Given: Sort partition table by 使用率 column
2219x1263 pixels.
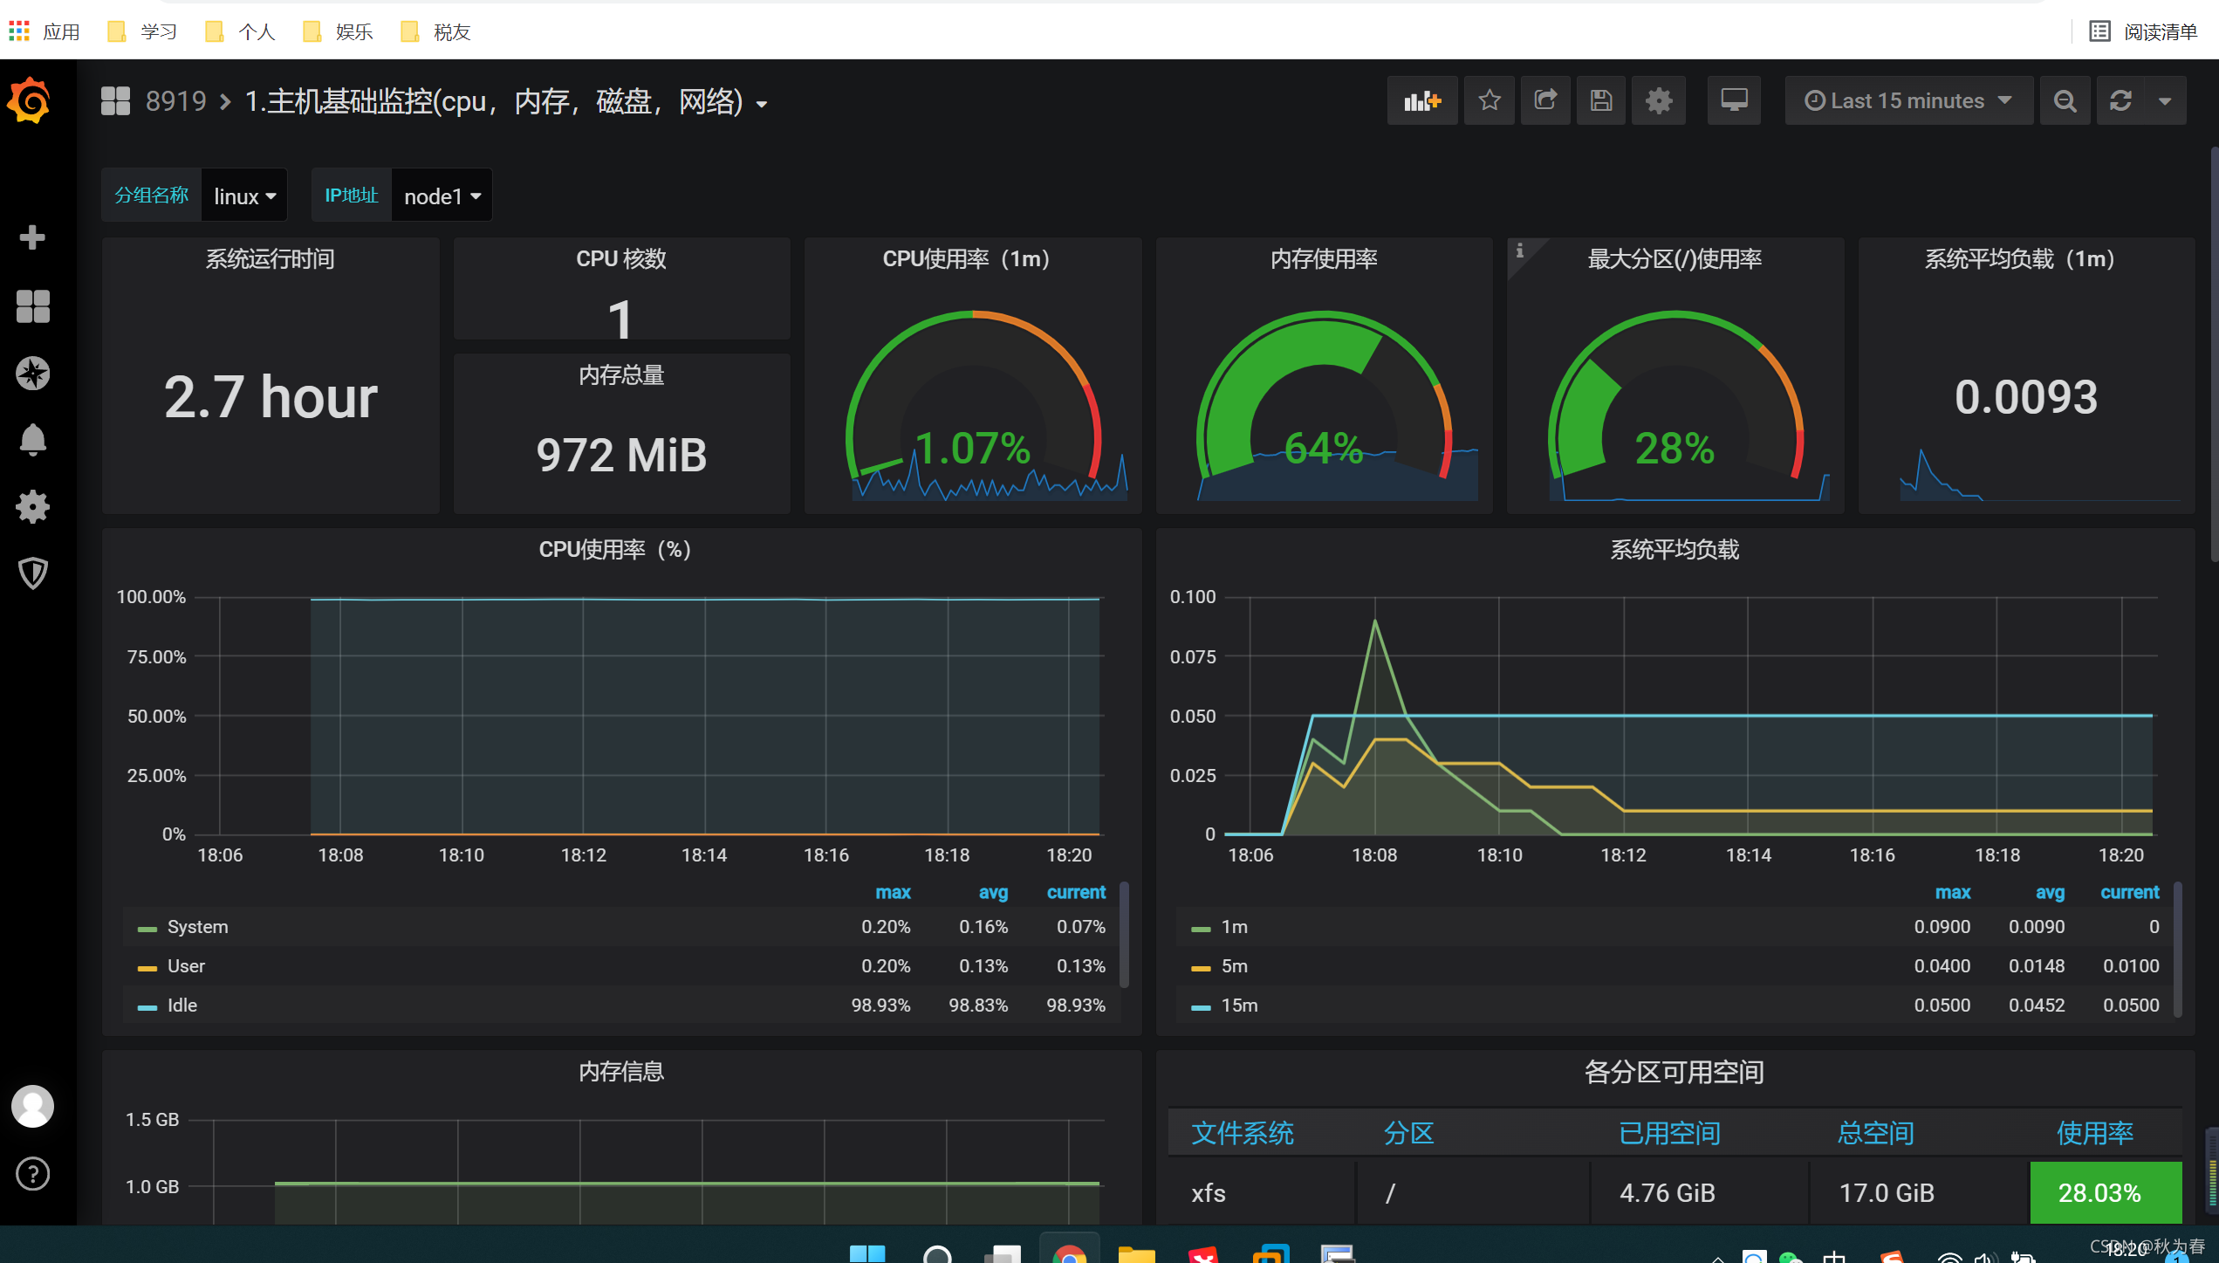Looking at the screenshot, I should click(x=2094, y=1133).
